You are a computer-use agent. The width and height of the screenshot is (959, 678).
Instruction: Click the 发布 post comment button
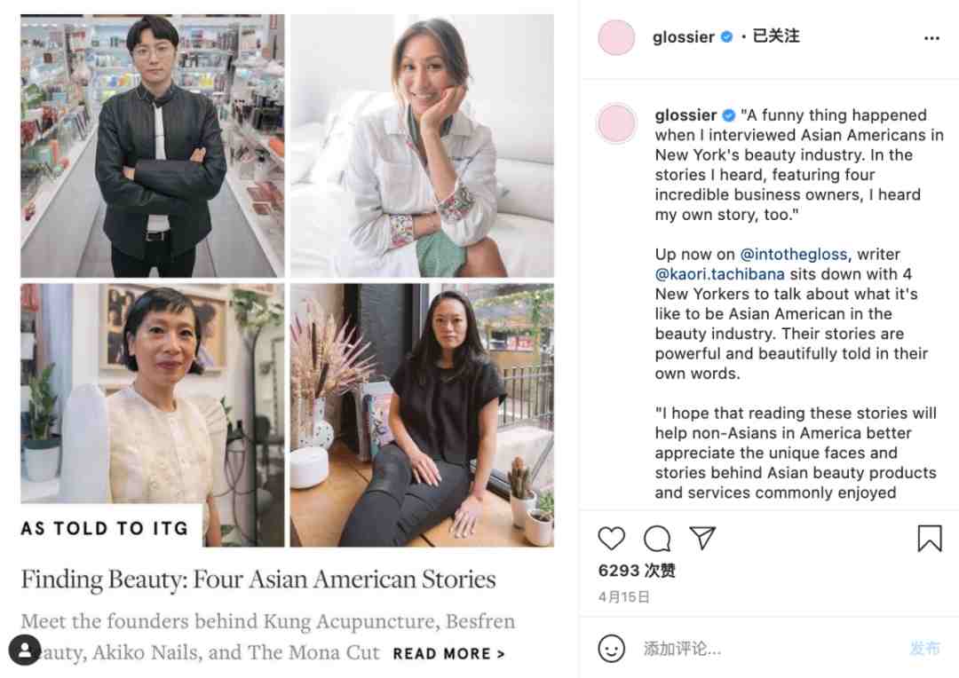[924, 648]
